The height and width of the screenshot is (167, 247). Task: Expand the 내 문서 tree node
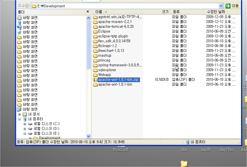pos(19,114)
